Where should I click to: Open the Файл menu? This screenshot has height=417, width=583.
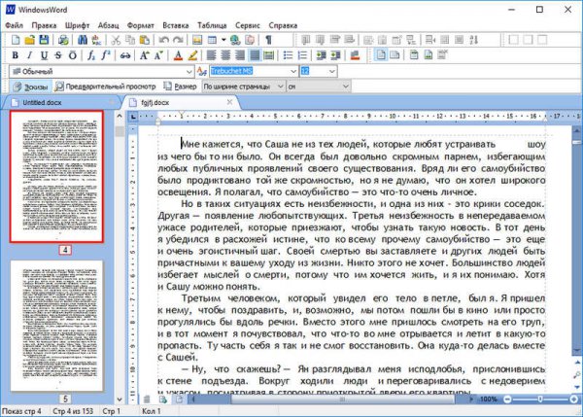[15, 25]
